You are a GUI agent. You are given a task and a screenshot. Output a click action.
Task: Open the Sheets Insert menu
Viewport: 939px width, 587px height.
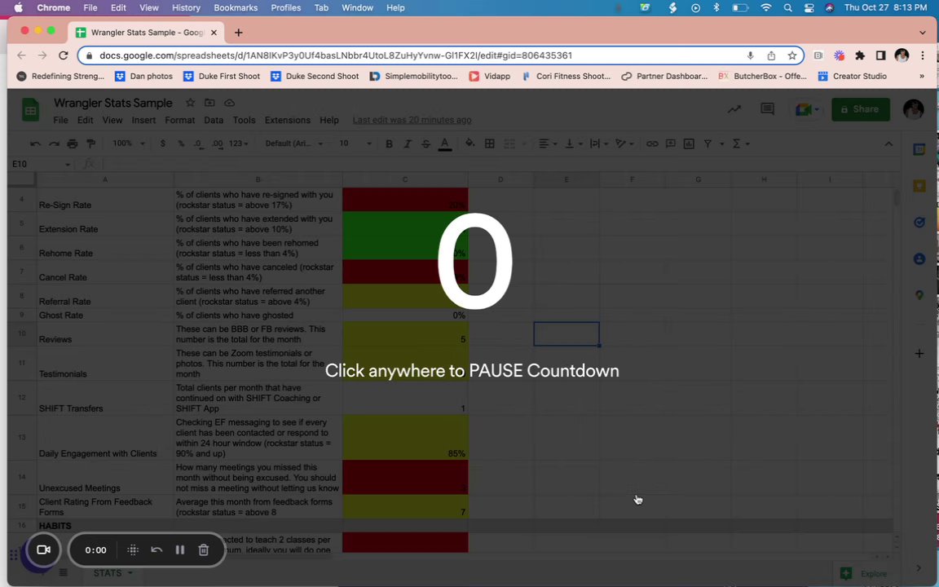coord(143,120)
